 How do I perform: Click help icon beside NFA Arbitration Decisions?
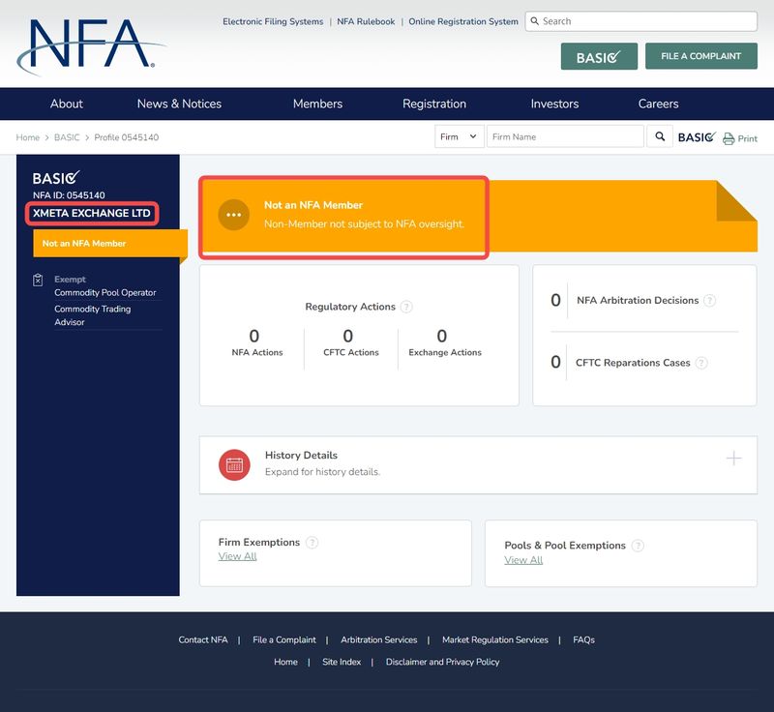[x=709, y=301]
